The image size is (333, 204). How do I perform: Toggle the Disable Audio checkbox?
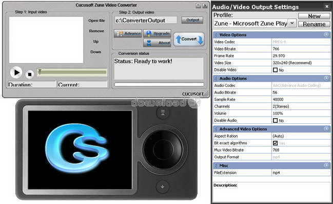tap(275, 120)
